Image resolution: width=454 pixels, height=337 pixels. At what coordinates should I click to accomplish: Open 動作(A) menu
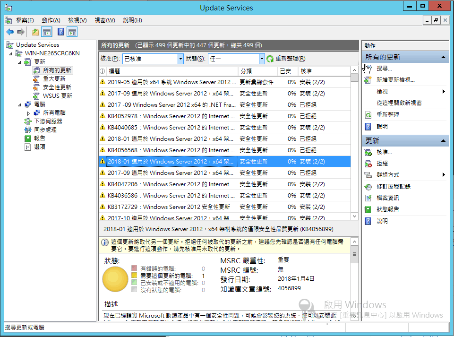coord(51,20)
